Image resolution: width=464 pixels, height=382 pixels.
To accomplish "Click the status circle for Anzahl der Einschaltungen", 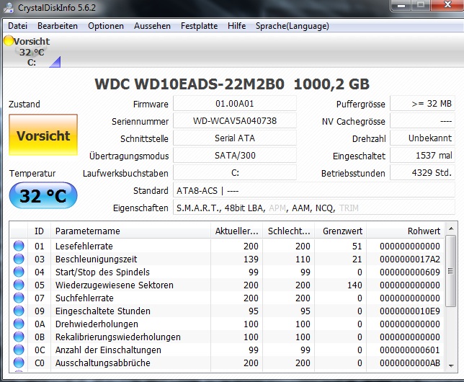I will click(19, 350).
